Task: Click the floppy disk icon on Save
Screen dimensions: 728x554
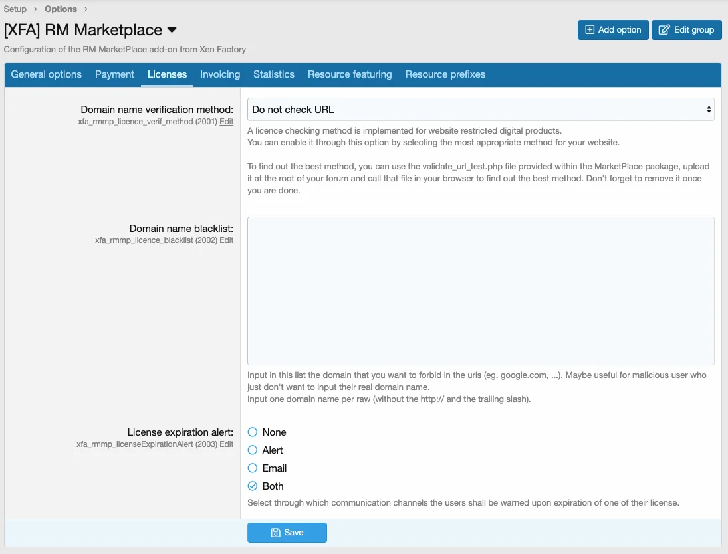Action: coord(276,533)
